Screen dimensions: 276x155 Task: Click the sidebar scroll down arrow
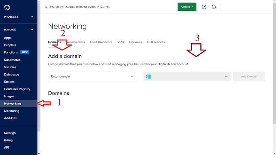39,153
